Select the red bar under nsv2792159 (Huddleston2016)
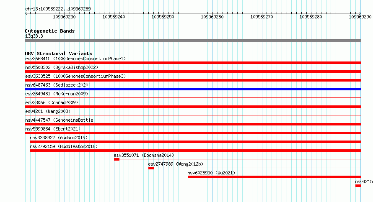Screen dimensions: 373x202 pos(196,151)
